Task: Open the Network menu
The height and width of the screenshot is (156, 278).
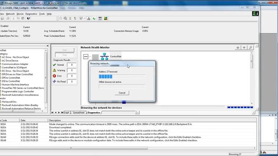Action: click(x=10, y=14)
